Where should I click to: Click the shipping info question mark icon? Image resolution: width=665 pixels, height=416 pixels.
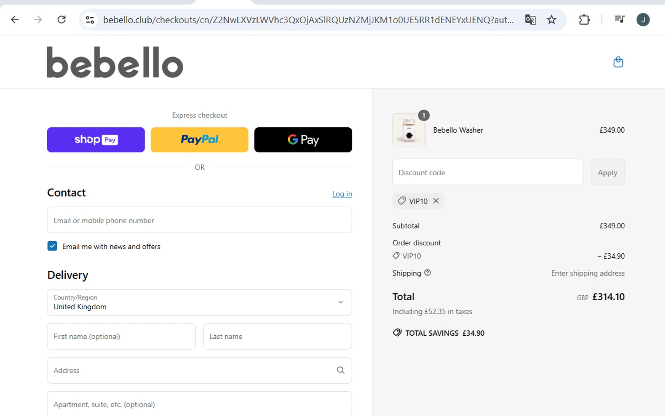click(x=427, y=273)
